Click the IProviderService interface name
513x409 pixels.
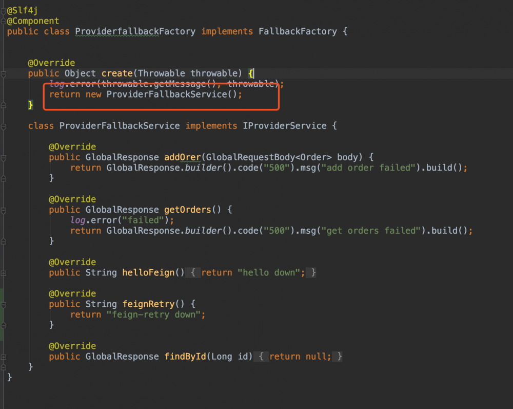point(285,126)
